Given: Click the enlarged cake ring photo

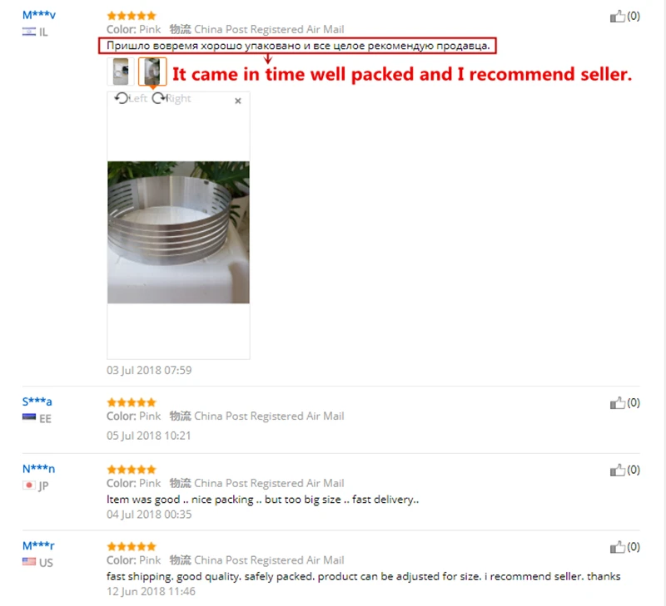Looking at the screenshot, I should point(178,233).
